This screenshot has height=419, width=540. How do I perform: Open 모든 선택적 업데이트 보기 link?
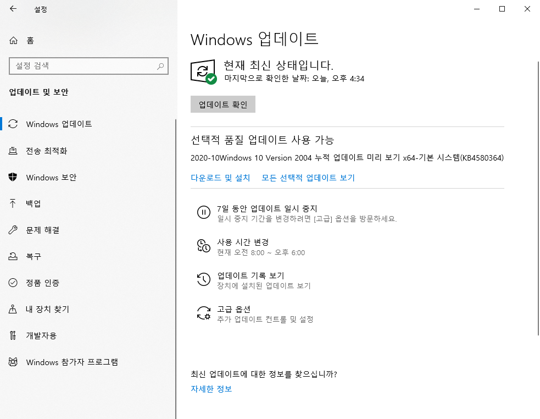[308, 178]
